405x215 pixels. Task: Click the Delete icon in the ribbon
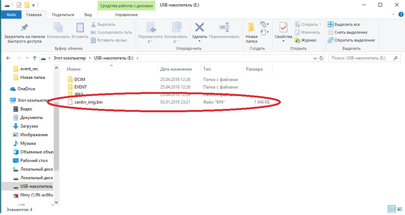tap(199, 28)
